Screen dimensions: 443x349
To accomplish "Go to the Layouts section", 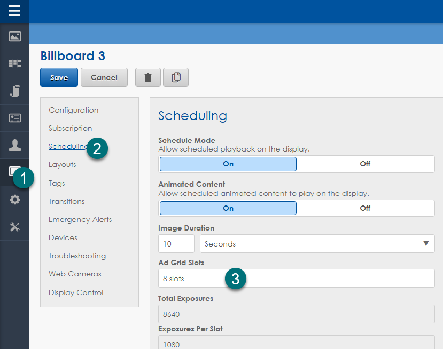I will click(x=63, y=164).
